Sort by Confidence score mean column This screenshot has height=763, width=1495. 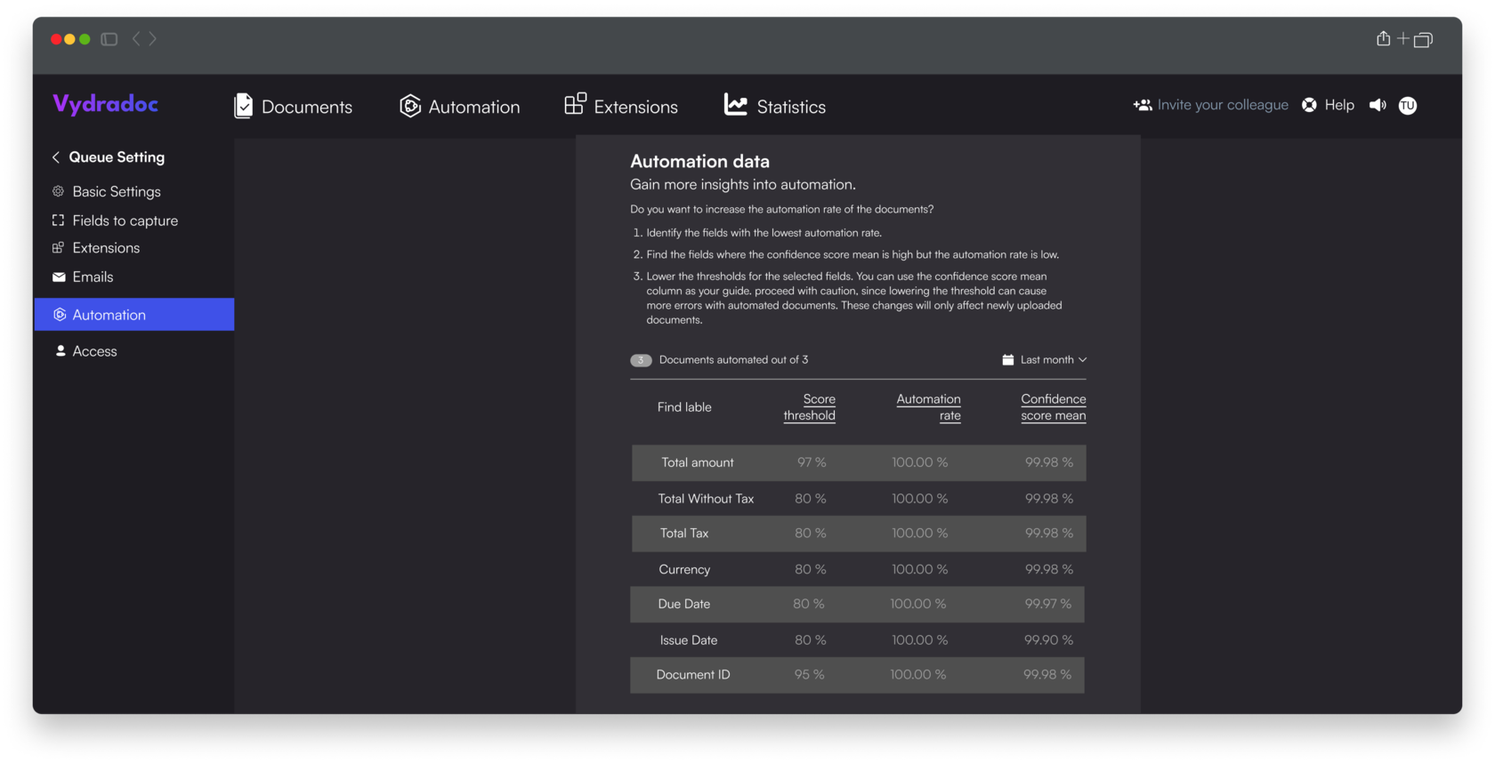(1053, 407)
